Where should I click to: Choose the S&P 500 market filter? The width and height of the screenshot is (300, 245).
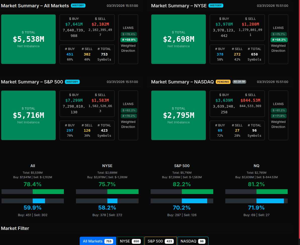(161, 241)
